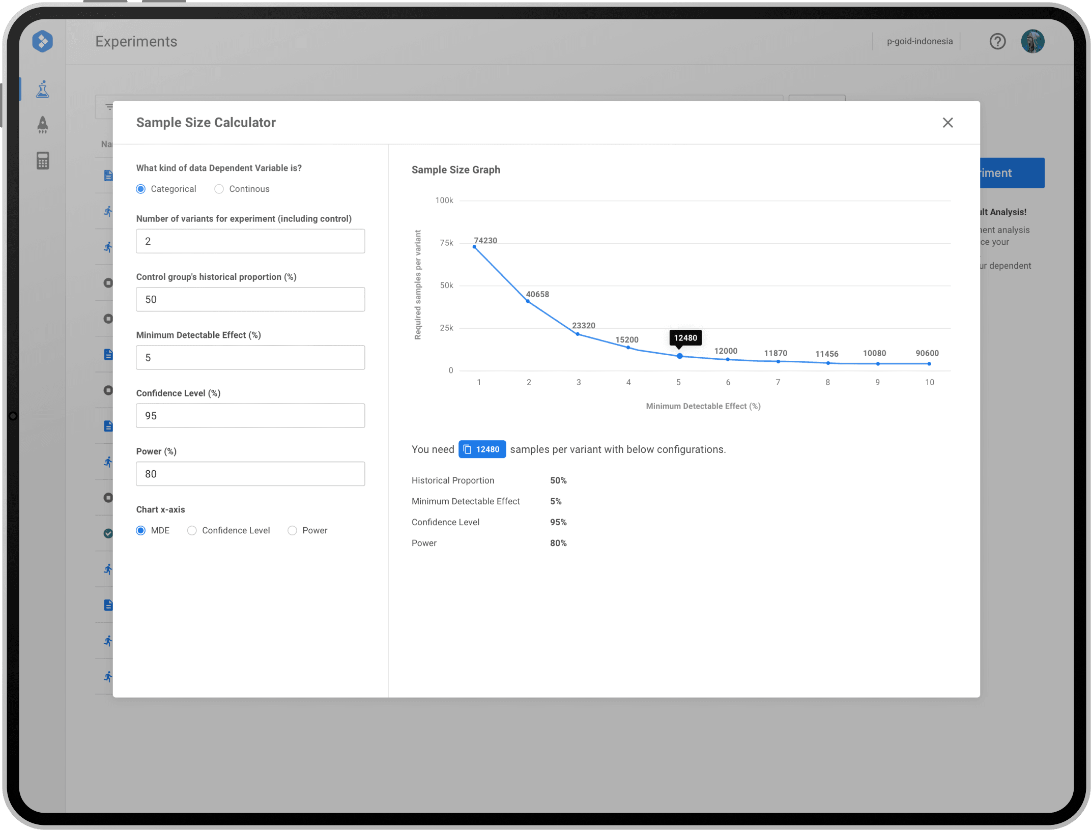Viewport: 1091px width, 830px height.
Task: Click the highlighted 12480 data point
Action: click(679, 356)
